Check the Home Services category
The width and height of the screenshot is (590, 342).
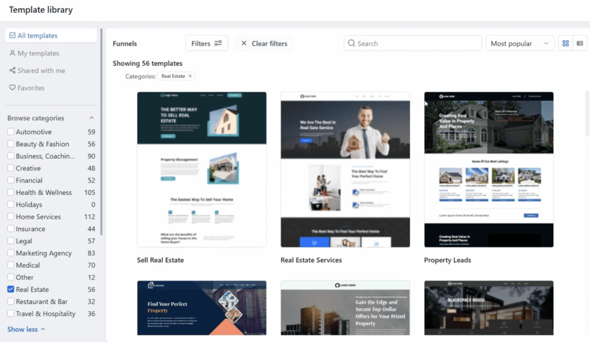click(10, 216)
